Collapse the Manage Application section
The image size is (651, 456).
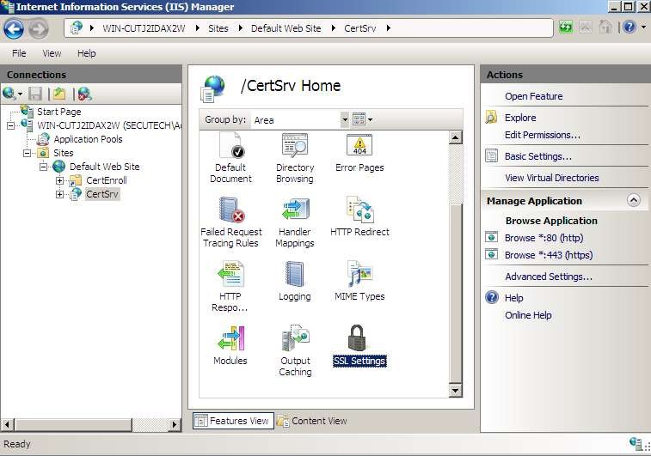[633, 201]
